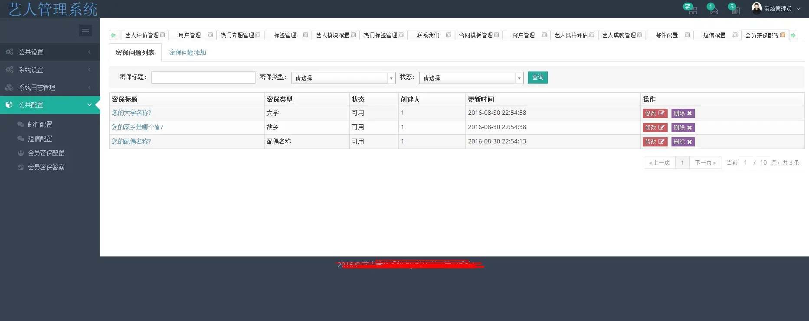Open the 您的配偶名称? link
This screenshot has width=809, height=321.
131,141
